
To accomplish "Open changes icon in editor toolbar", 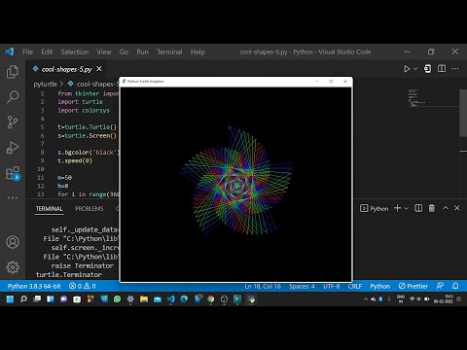I will (427, 69).
